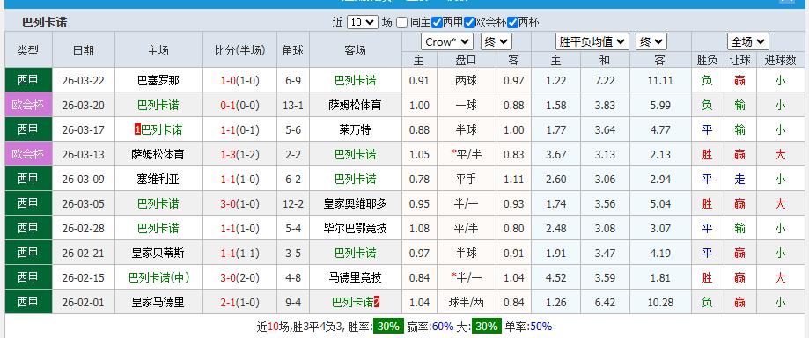
Task: Open 塞维利亚 team link
Action: (x=158, y=179)
